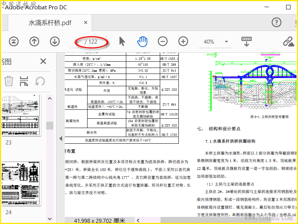Activate the selection arrow tool

[122, 41]
